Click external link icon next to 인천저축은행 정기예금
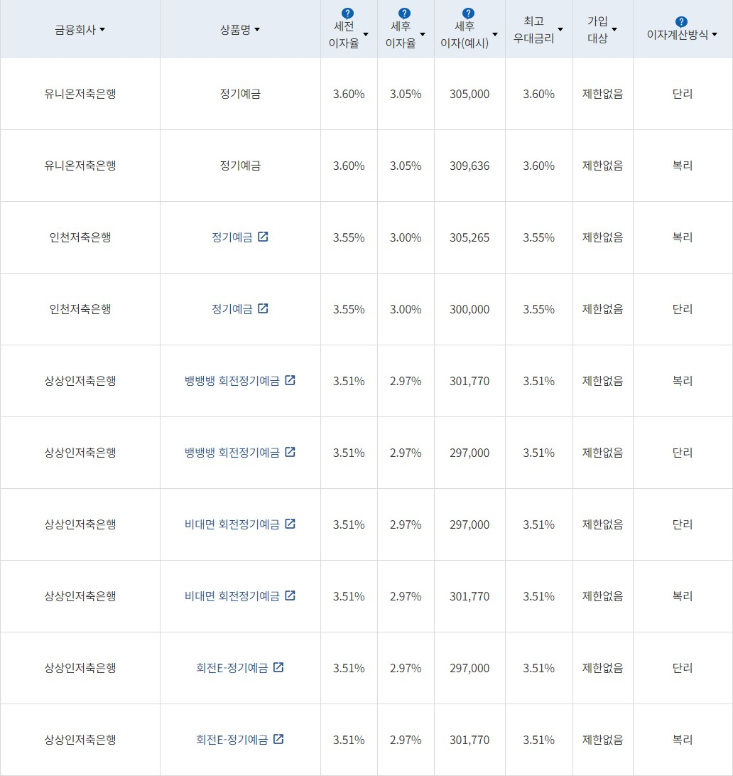The height and width of the screenshot is (776, 733). [x=263, y=237]
